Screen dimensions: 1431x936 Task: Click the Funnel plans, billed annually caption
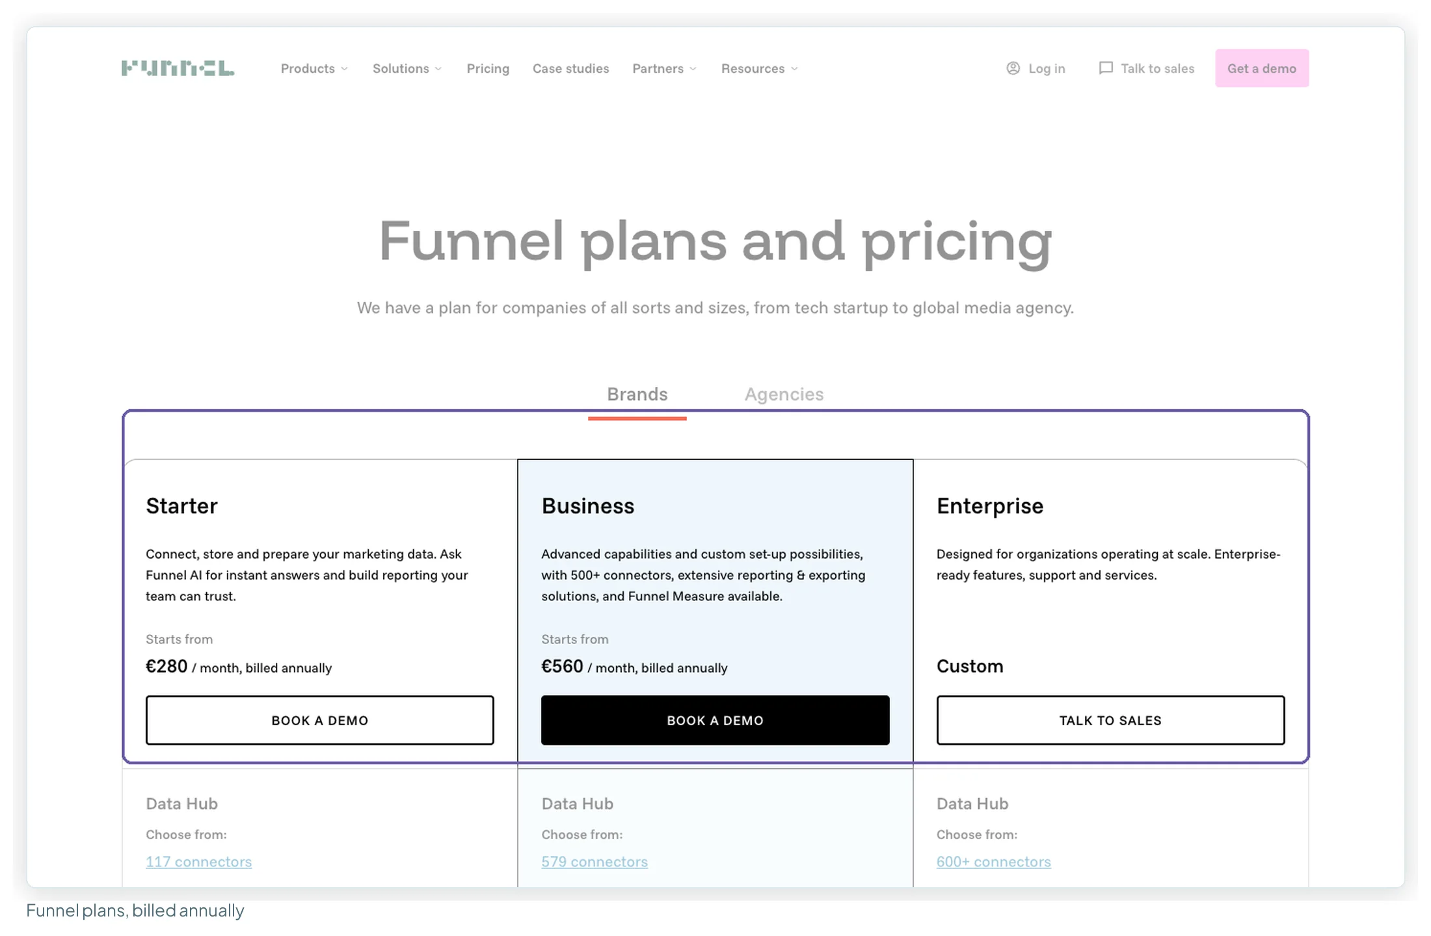135,911
